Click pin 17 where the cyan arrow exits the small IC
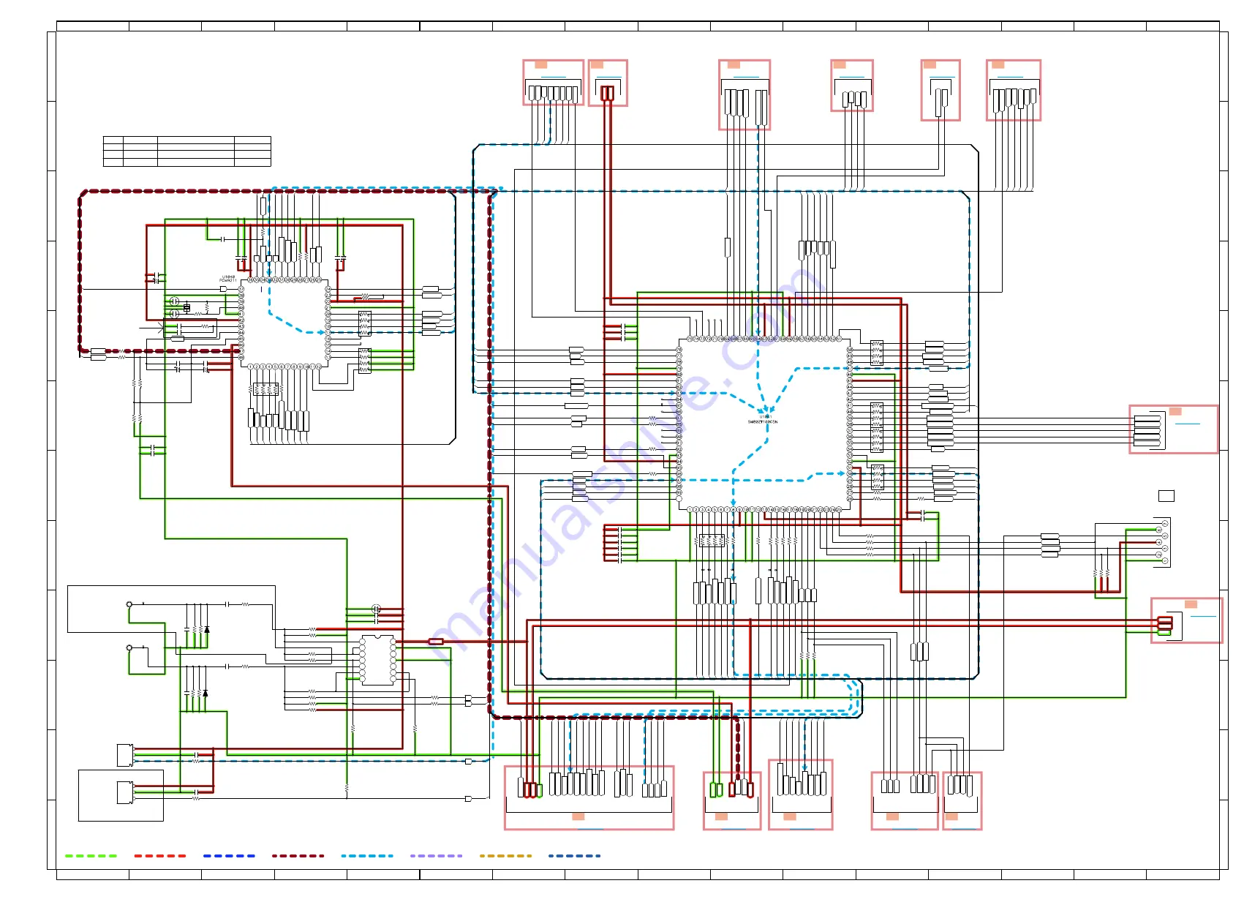This screenshot has width=1244, height=924. click(328, 332)
